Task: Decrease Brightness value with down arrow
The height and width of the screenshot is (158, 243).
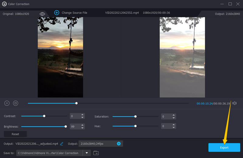Action: [x=82, y=128]
